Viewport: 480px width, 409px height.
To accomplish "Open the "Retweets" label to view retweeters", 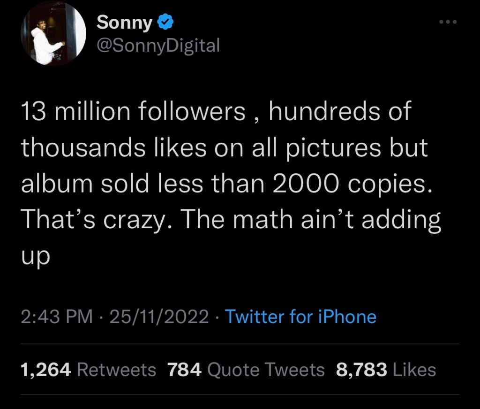I will tap(116, 370).
